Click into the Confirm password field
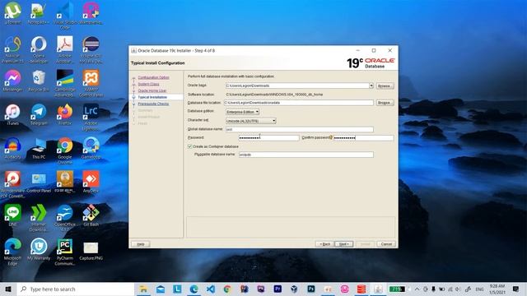Screen dimensions: 527x296 point(363,138)
